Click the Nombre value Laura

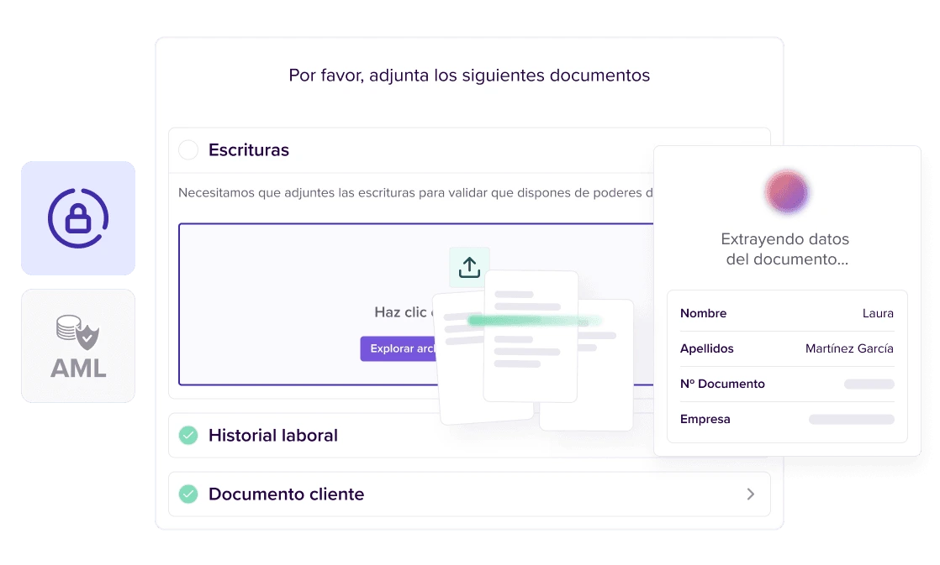point(878,313)
